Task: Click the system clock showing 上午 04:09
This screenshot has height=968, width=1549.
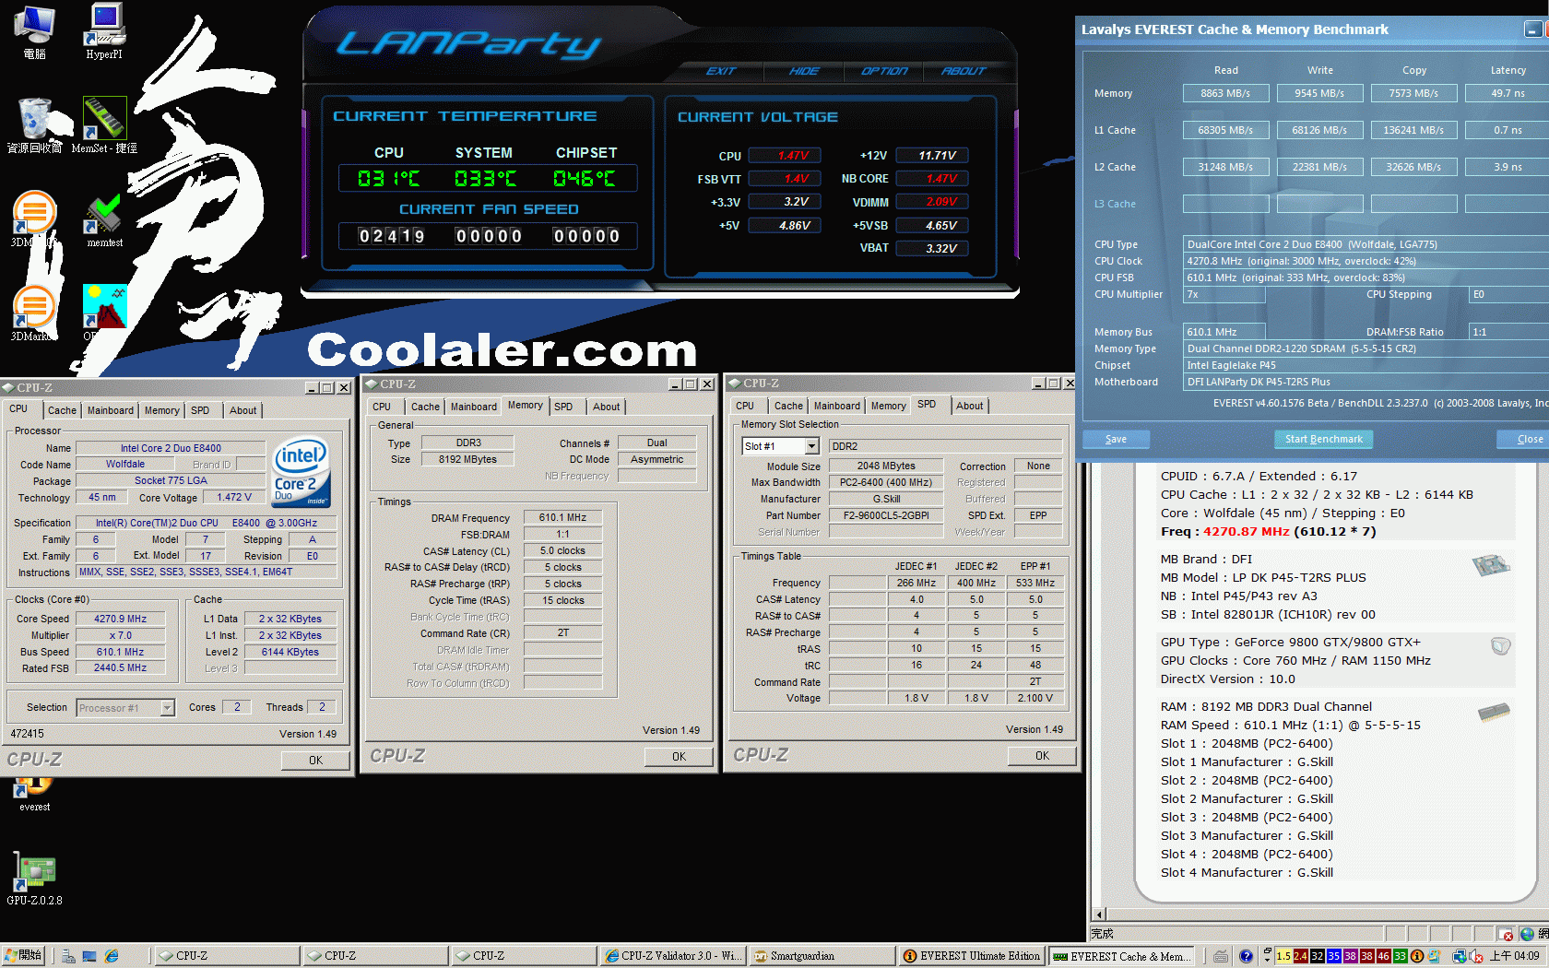Action: [1514, 956]
